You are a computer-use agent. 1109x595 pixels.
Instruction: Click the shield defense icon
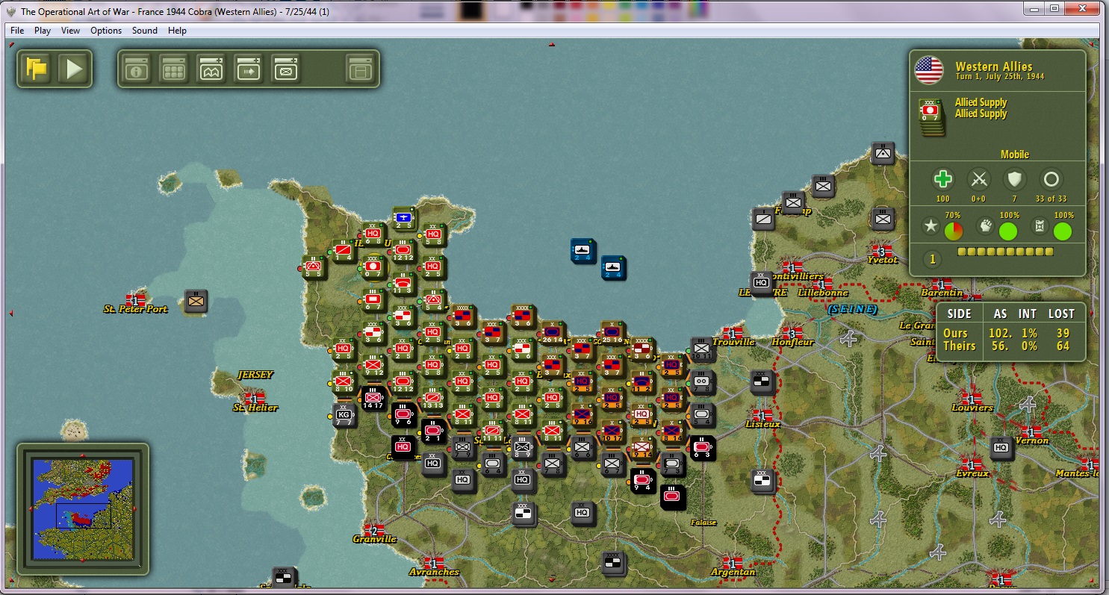[x=1015, y=179]
